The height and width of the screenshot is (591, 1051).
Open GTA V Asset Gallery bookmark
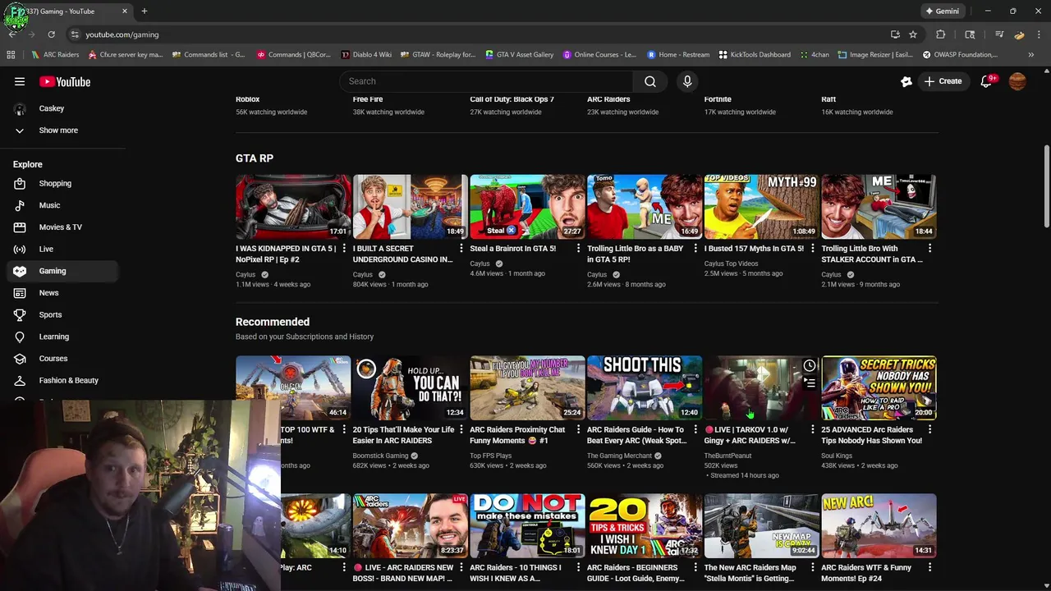click(x=520, y=55)
